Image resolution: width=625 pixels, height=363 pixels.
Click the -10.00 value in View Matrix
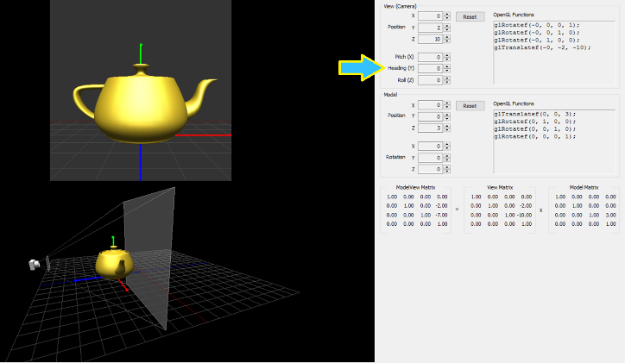point(524,215)
